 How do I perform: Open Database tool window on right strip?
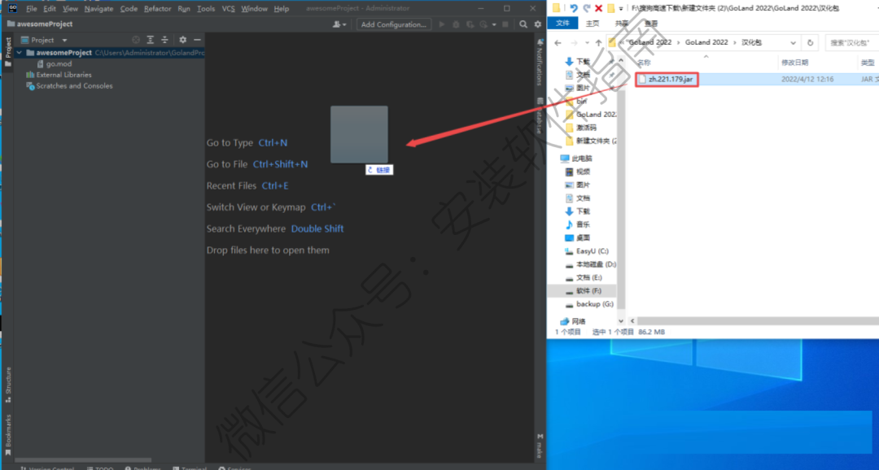coord(540,116)
